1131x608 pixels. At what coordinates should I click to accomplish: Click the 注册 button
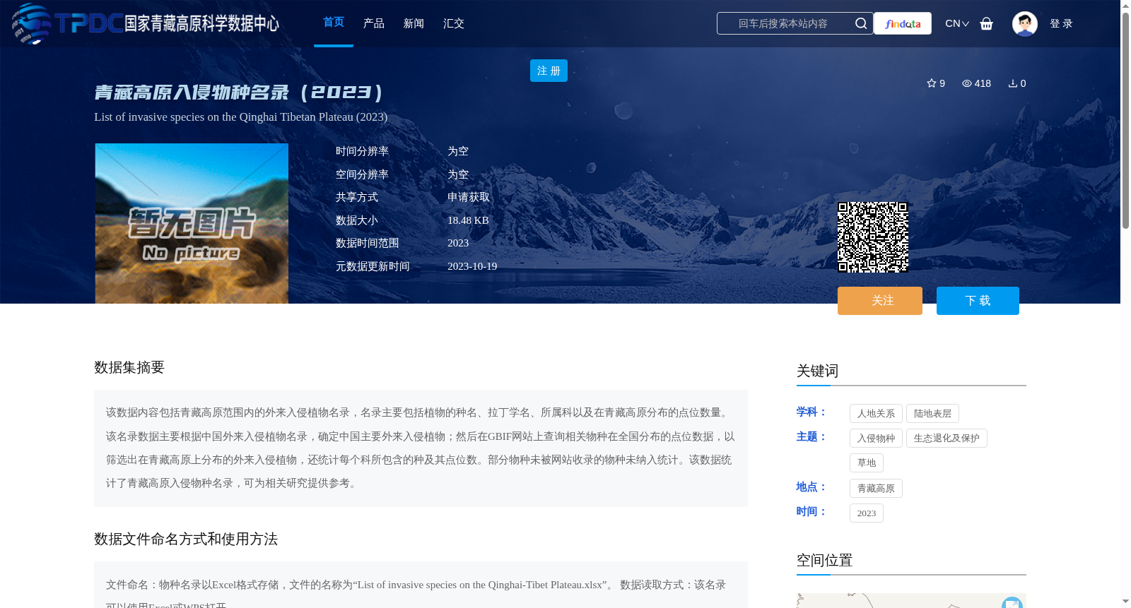tap(549, 71)
